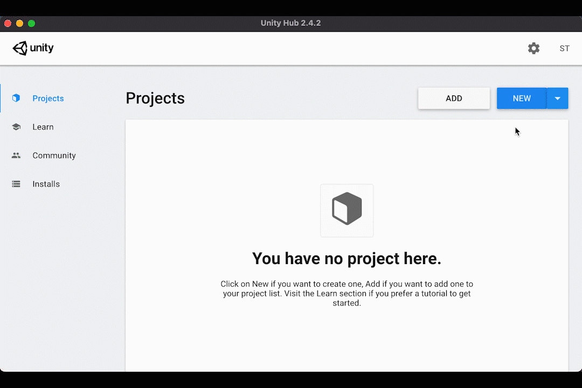Open settings with the gear icon
Image resolution: width=582 pixels, height=388 pixels.
click(x=533, y=48)
